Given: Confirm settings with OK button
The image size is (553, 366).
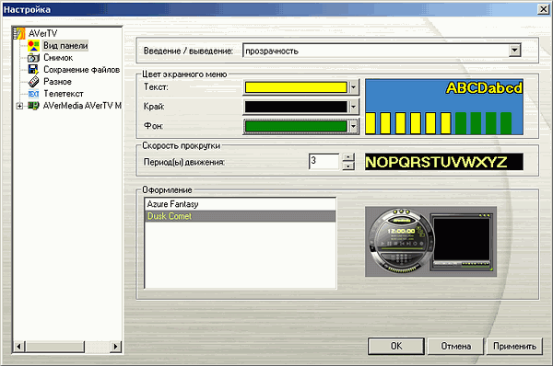Looking at the screenshot, I should pos(396,347).
